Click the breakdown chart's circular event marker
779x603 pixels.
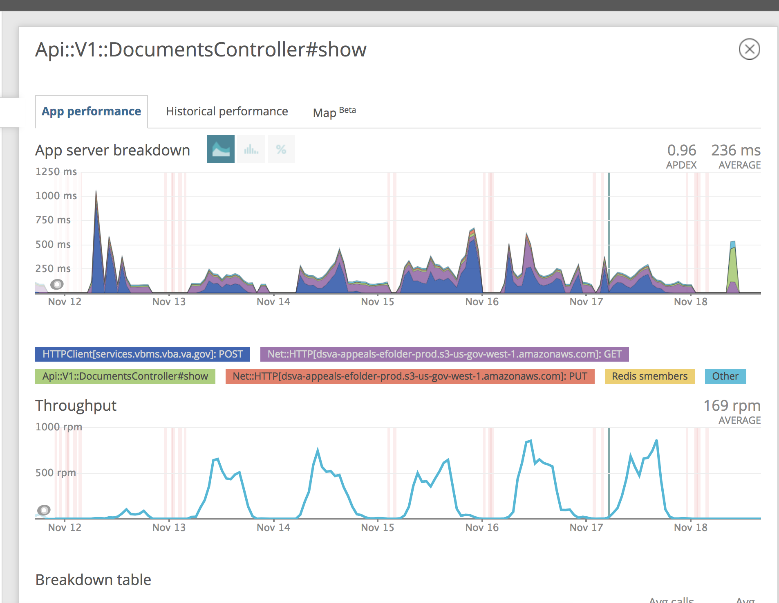point(57,284)
